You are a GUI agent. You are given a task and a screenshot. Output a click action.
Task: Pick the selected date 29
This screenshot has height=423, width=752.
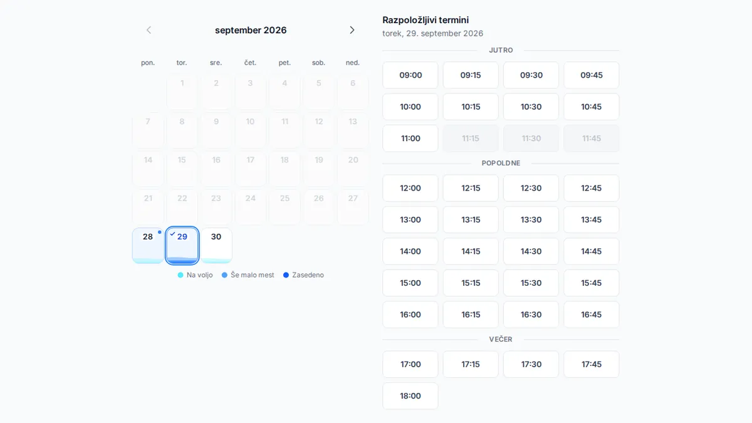pyautogui.click(x=182, y=246)
